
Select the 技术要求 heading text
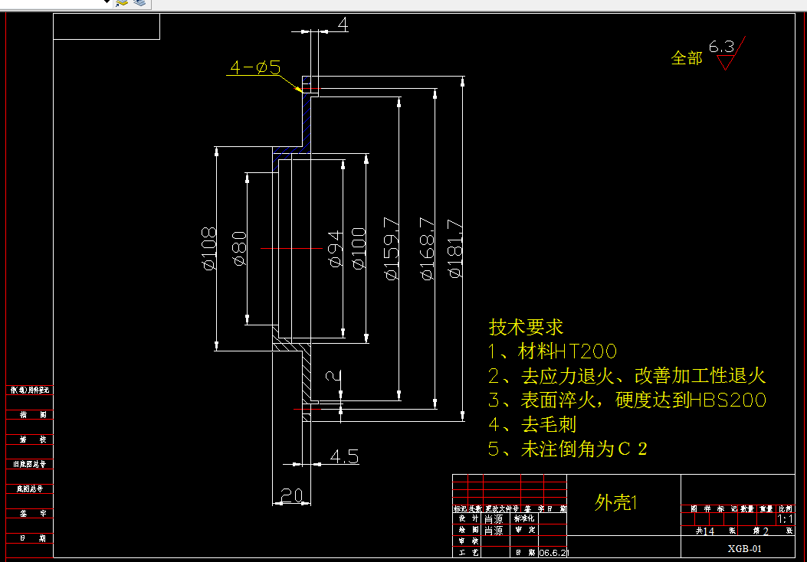coord(526,327)
